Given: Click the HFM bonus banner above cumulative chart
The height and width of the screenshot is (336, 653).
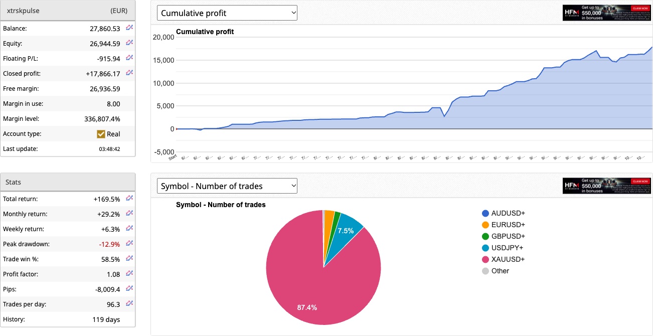Looking at the screenshot, I should click(x=607, y=13).
